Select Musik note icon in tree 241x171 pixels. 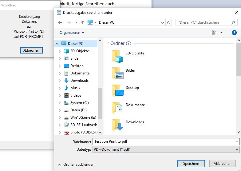point(66,88)
